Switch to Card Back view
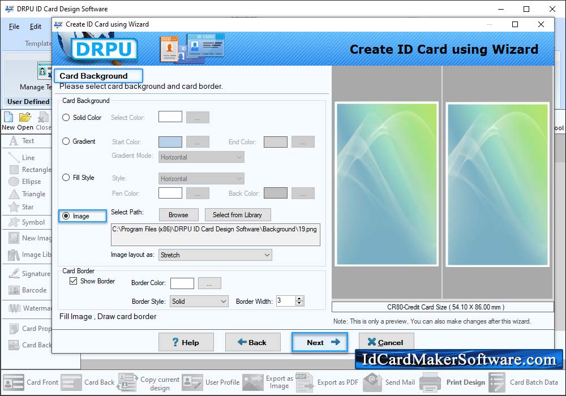The width and height of the screenshot is (566, 396). point(88,382)
